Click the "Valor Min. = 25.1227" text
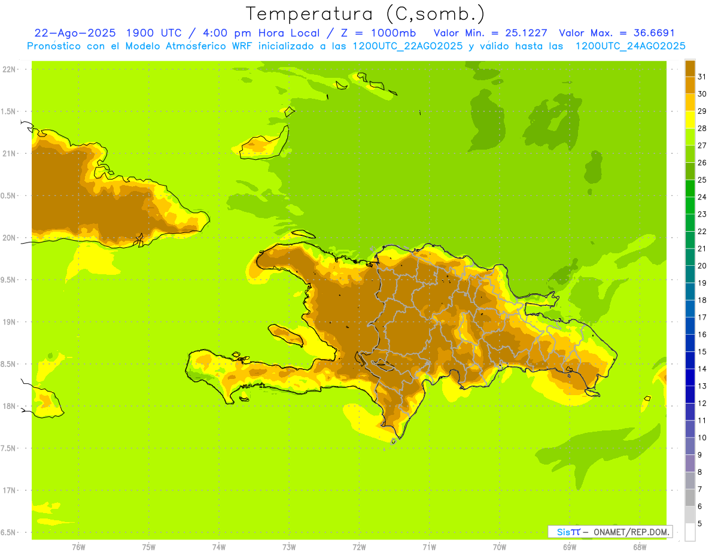 click(x=491, y=33)
